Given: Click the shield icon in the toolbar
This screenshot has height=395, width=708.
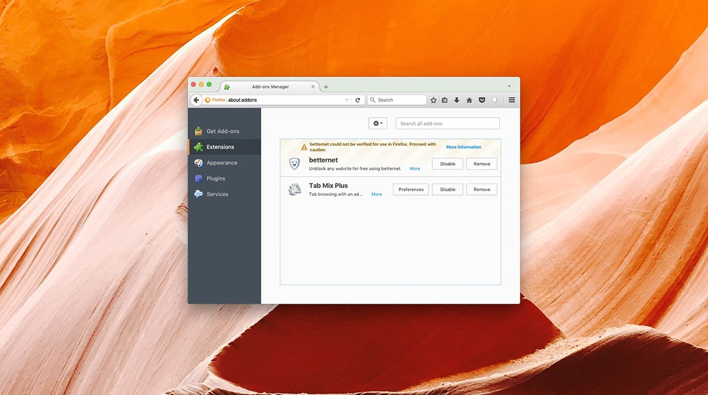Looking at the screenshot, I should point(494,100).
